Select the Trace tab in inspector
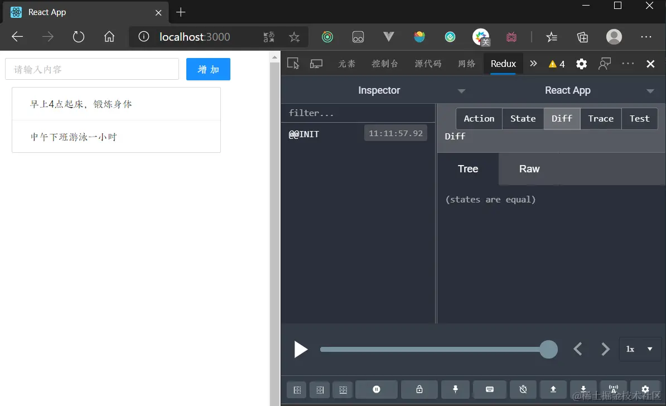 tap(601, 119)
